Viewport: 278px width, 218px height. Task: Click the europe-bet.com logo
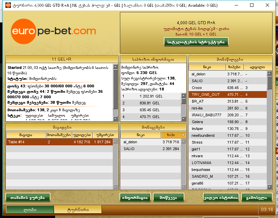coord(53,31)
